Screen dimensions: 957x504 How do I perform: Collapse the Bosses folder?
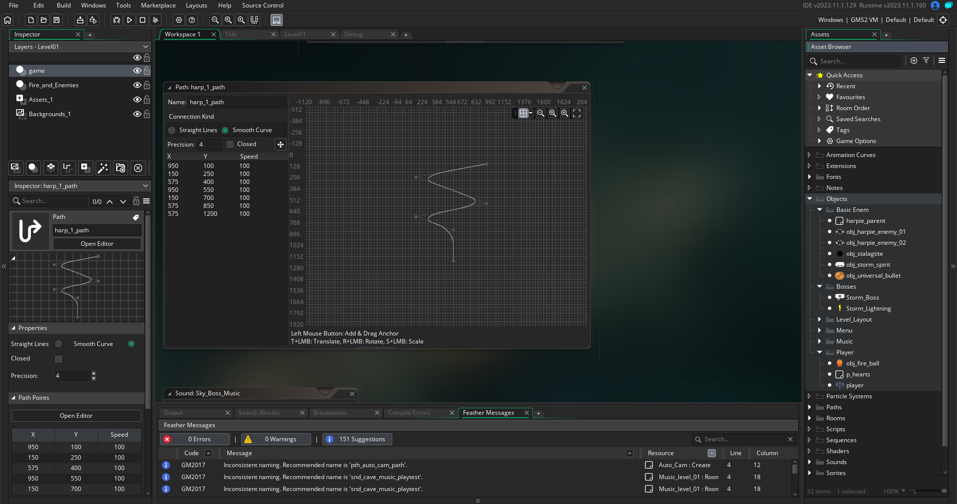point(819,287)
